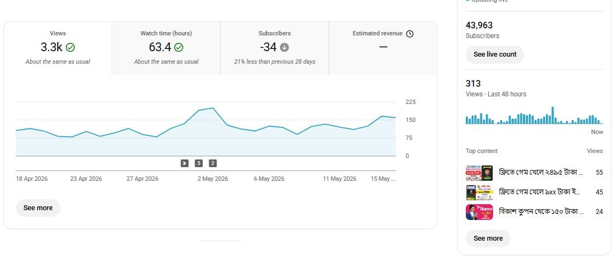This screenshot has height=257, width=614.
Task: Click the 2 May 2026 date label
Action: pos(212,179)
